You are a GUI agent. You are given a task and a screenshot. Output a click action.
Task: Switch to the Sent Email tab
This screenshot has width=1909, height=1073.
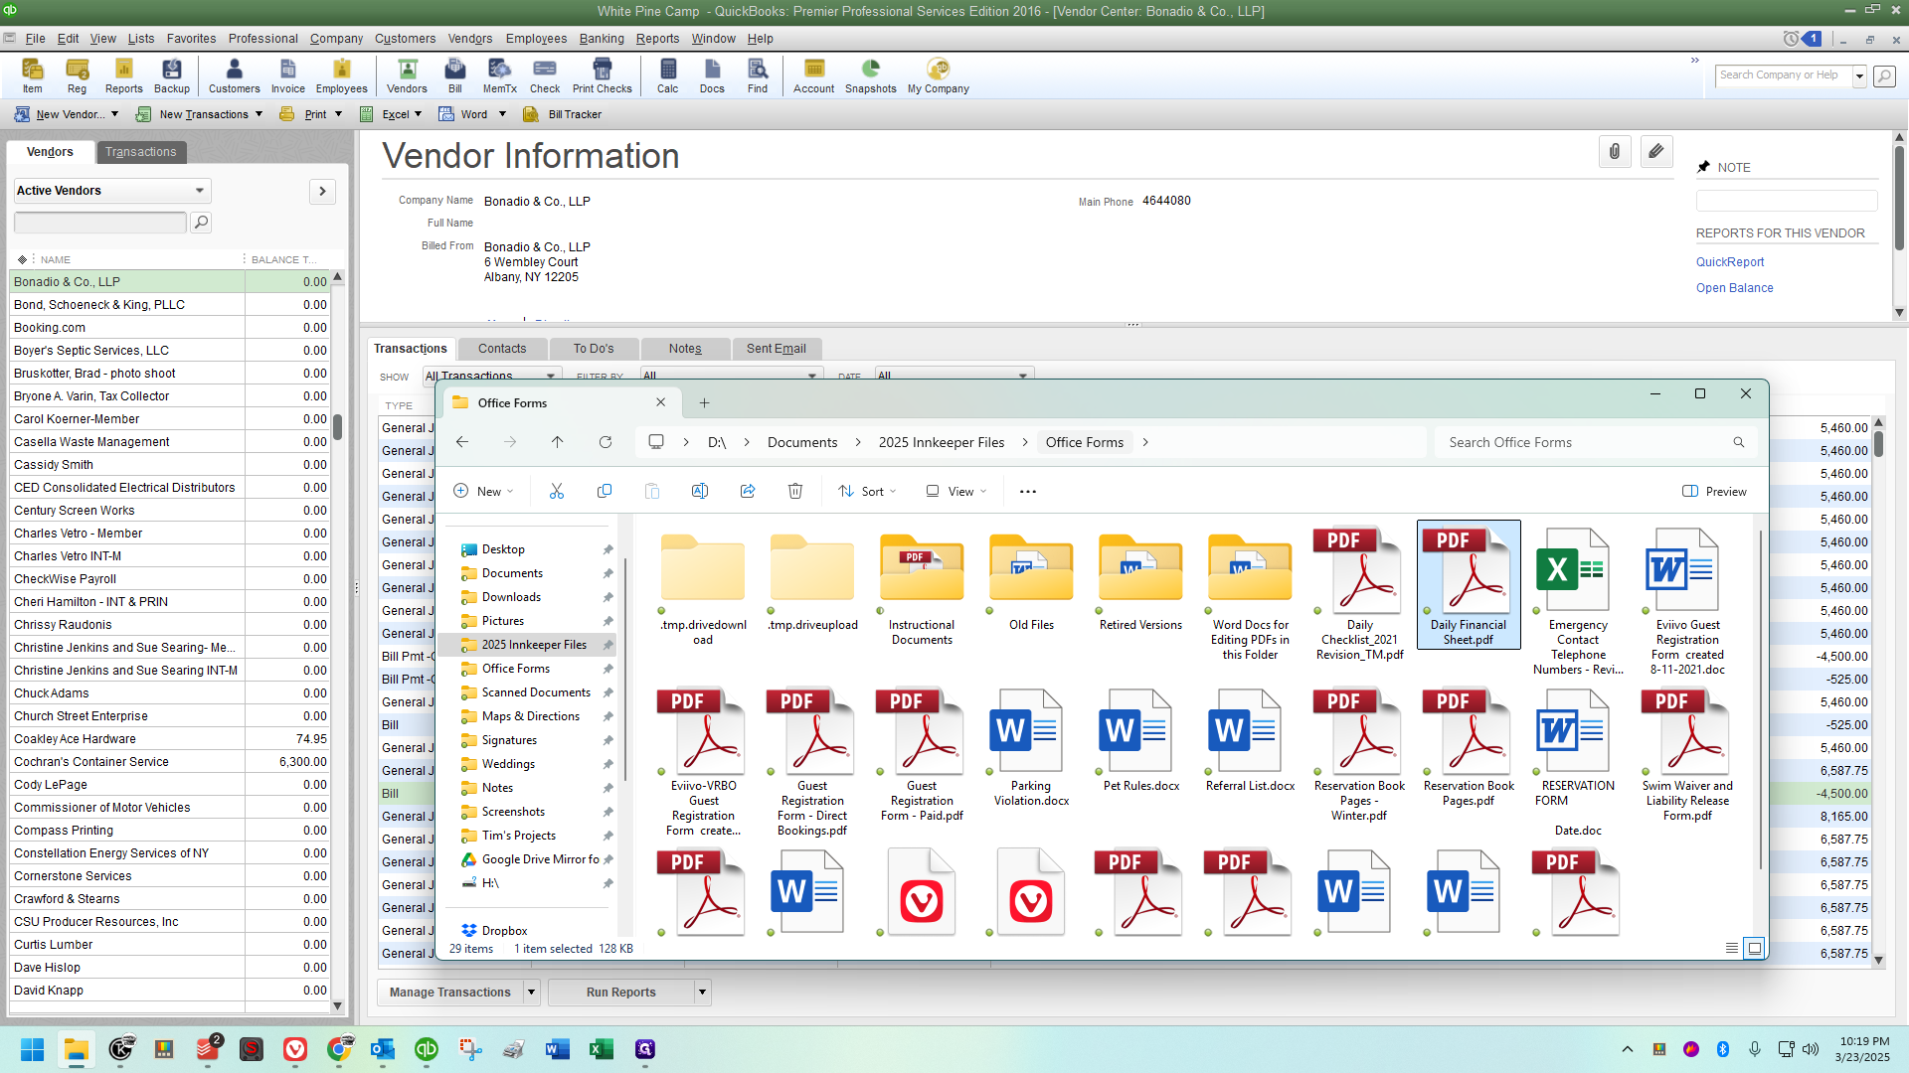776,349
